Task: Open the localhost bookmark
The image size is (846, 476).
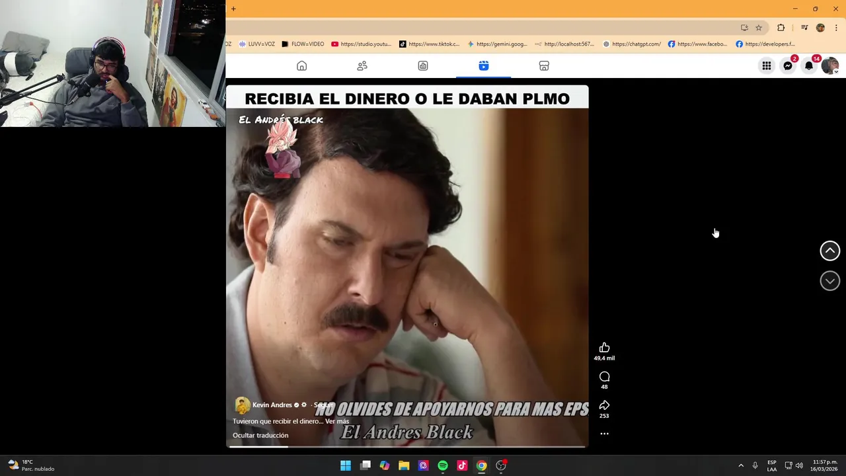Action: (x=564, y=44)
